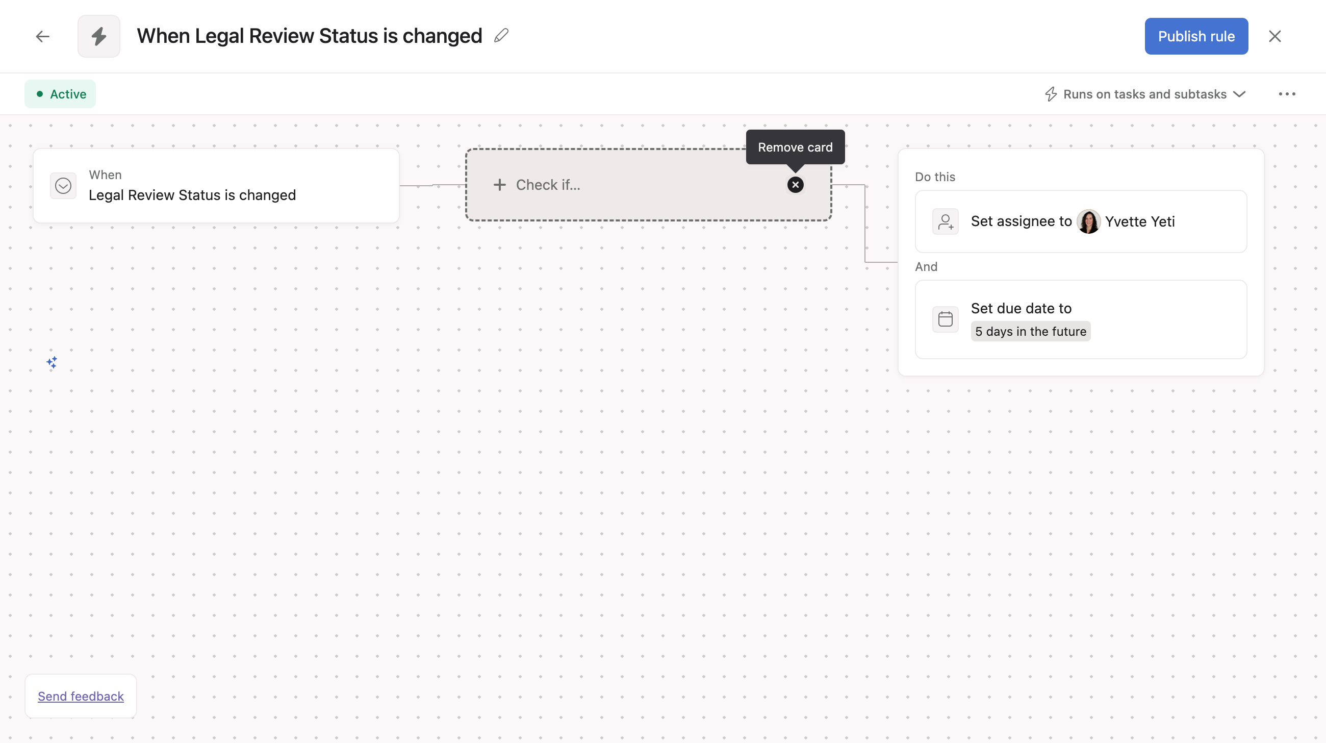
Task: Click the AI sparkle icon
Action: click(52, 362)
